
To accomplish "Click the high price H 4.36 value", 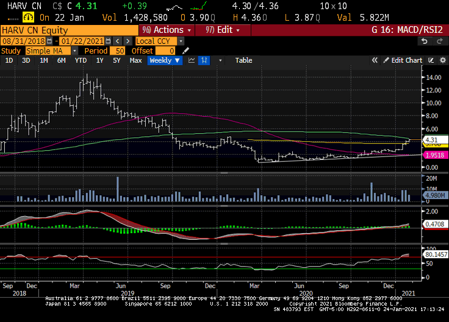I will (x=250, y=18).
